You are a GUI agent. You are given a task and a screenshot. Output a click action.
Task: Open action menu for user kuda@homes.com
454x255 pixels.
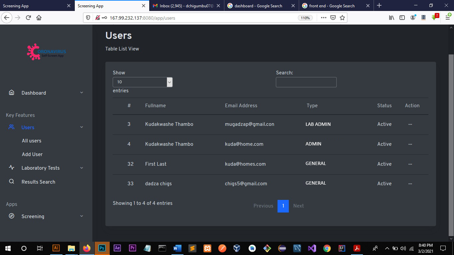pos(410,164)
